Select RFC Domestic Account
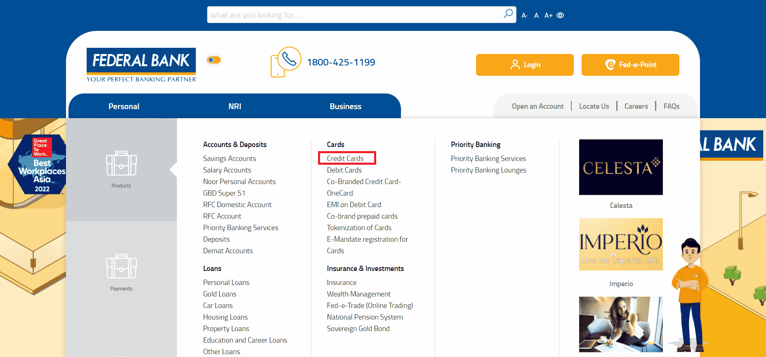The width and height of the screenshot is (766, 357). tap(237, 205)
